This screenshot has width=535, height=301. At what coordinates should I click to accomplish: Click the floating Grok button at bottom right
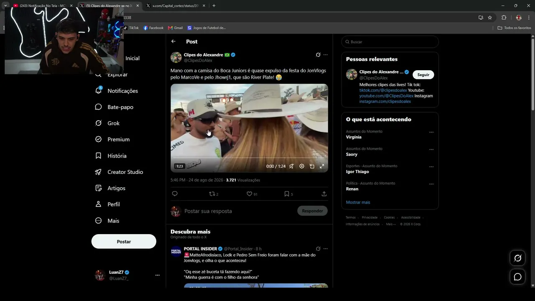517,258
